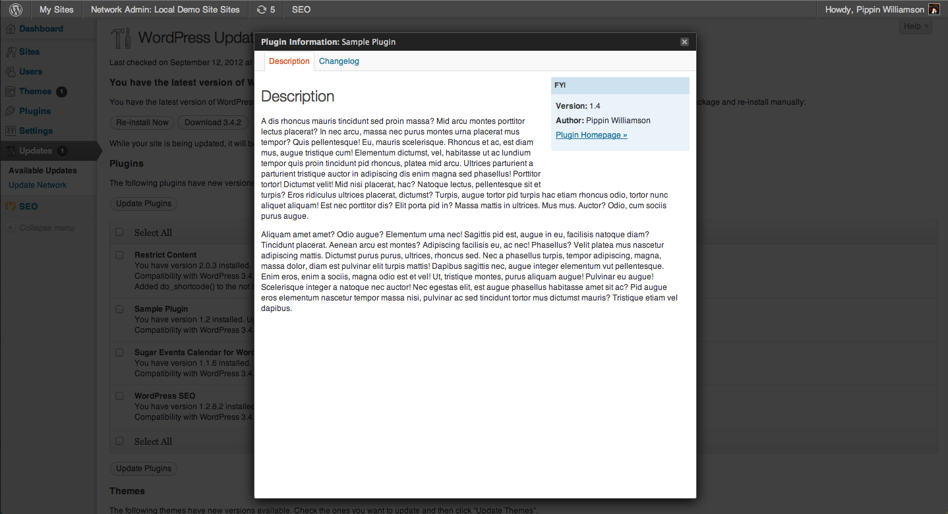
Task: Close the Plugin Information dialog
Action: click(x=684, y=42)
